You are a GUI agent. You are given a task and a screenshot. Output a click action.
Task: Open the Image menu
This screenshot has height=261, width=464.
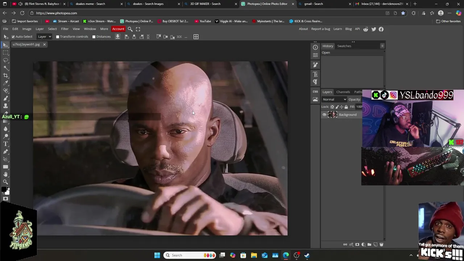[x=27, y=29]
